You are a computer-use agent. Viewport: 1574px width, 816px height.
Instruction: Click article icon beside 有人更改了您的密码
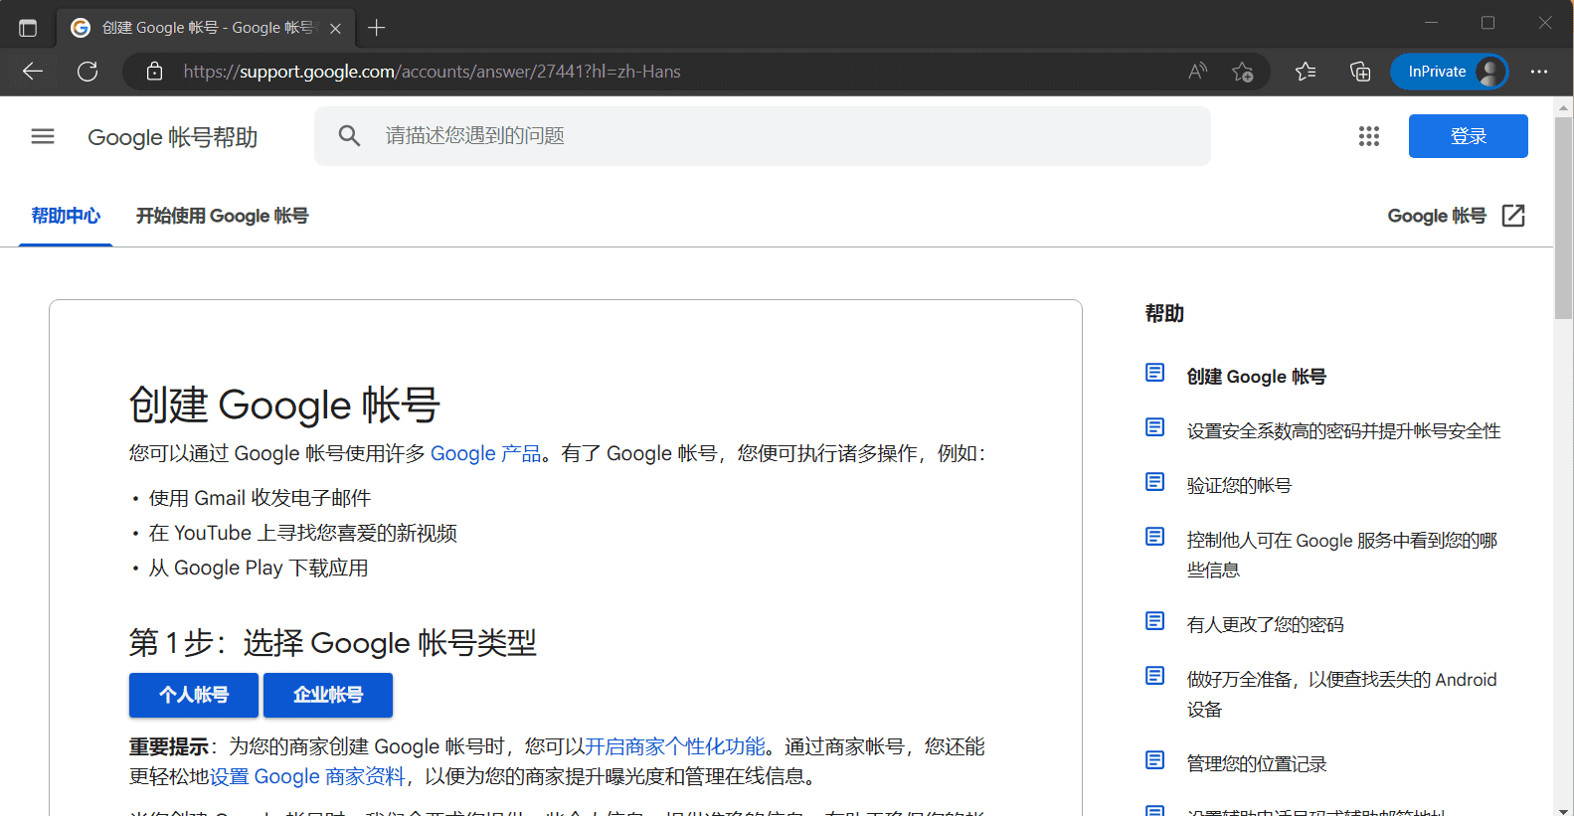(1154, 621)
